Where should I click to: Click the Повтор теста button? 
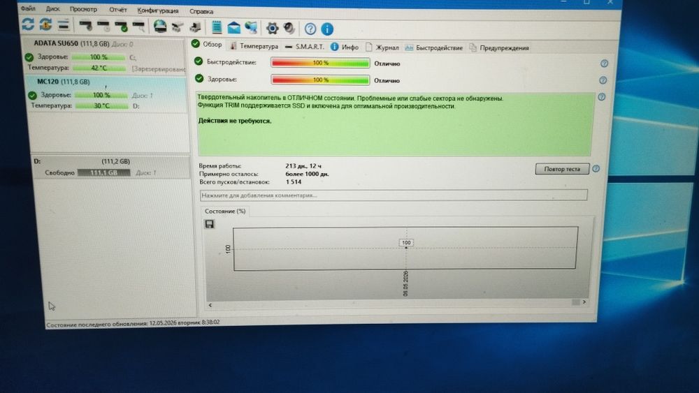pyautogui.click(x=562, y=169)
